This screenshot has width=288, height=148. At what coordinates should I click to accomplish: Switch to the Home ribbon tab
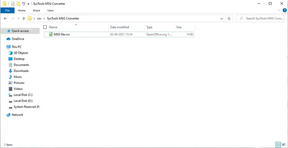[x=22, y=10]
